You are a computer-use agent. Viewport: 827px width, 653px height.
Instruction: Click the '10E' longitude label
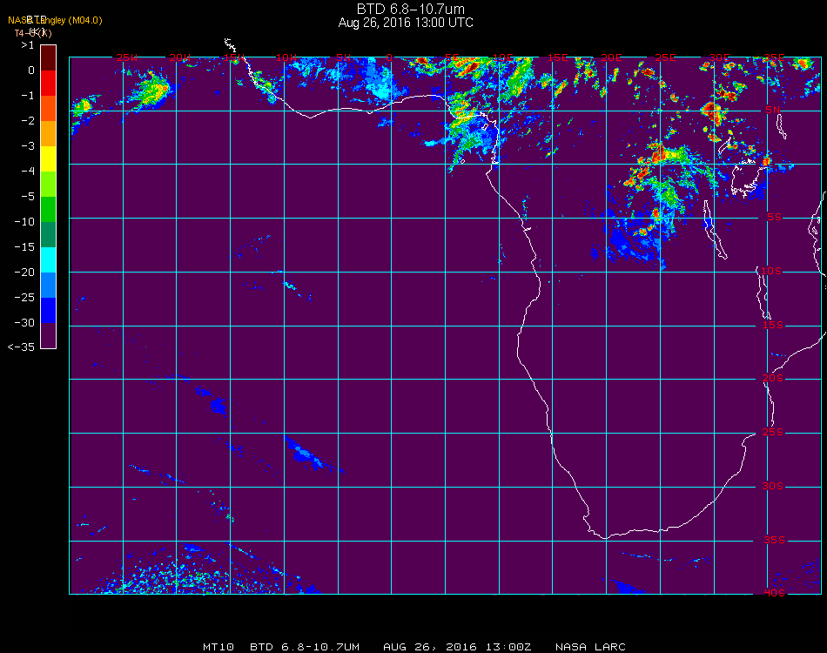tap(503, 57)
